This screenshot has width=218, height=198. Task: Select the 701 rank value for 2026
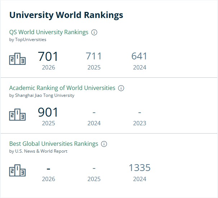(48, 57)
